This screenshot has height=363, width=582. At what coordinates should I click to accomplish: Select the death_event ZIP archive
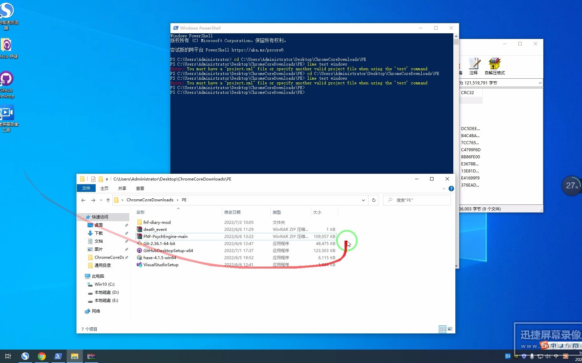tap(155, 229)
